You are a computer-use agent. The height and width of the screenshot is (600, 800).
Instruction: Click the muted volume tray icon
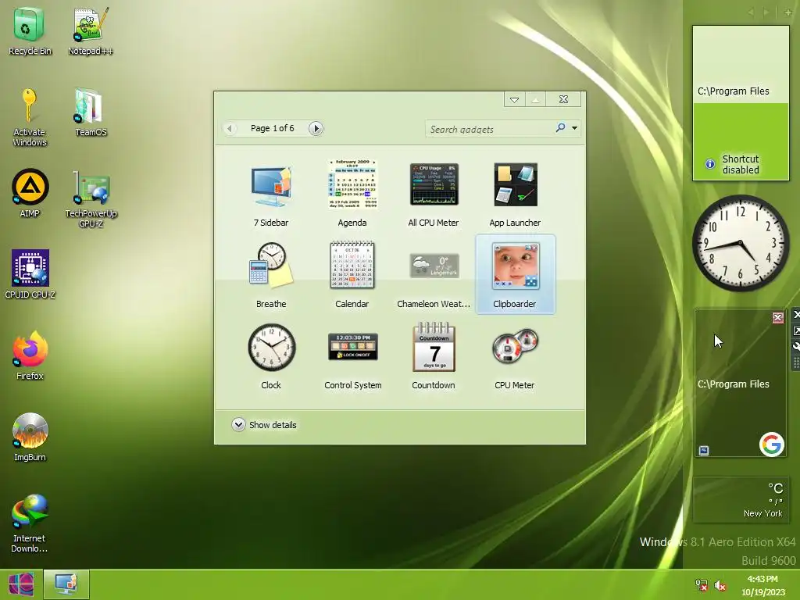click(x=720, y=585)
